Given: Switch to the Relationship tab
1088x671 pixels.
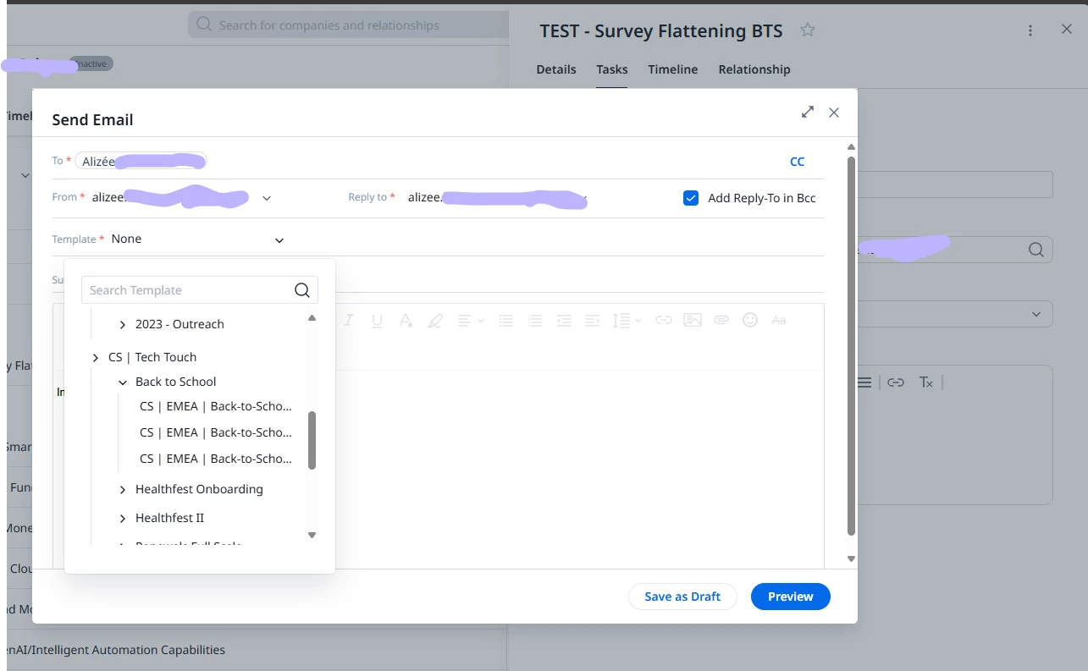Looking at the screenshot, I should pos(754,69).
